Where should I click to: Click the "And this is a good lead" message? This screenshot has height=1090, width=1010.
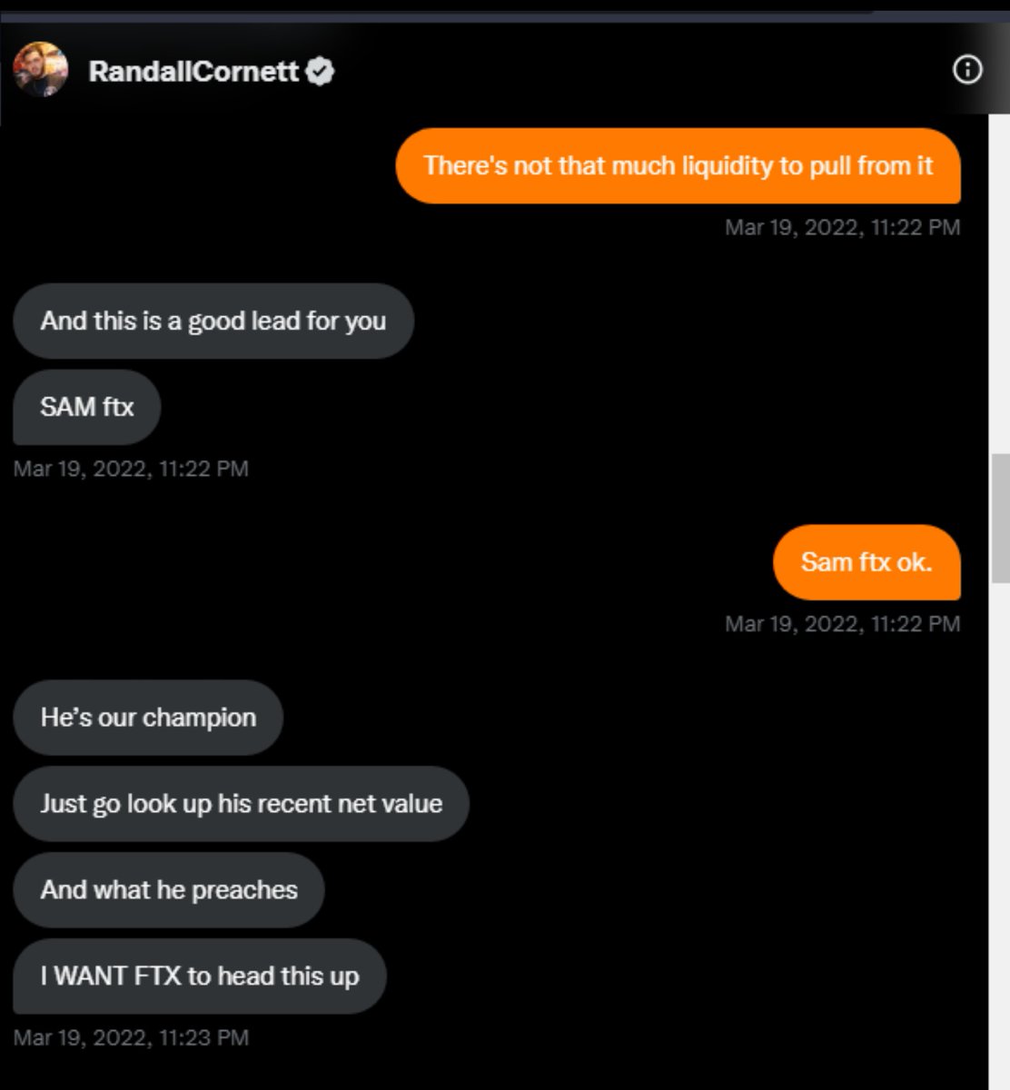pyautogui.click(x=213, y=321)
